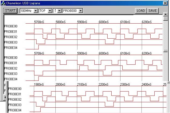
Task: Click the vertical scrollbar thumb near the top
Action: pos(165,19)
